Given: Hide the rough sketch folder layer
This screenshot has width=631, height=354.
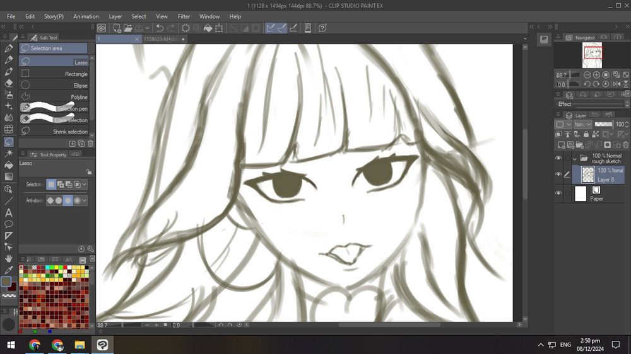Looking at the screenshot, I should click(558, 158).
